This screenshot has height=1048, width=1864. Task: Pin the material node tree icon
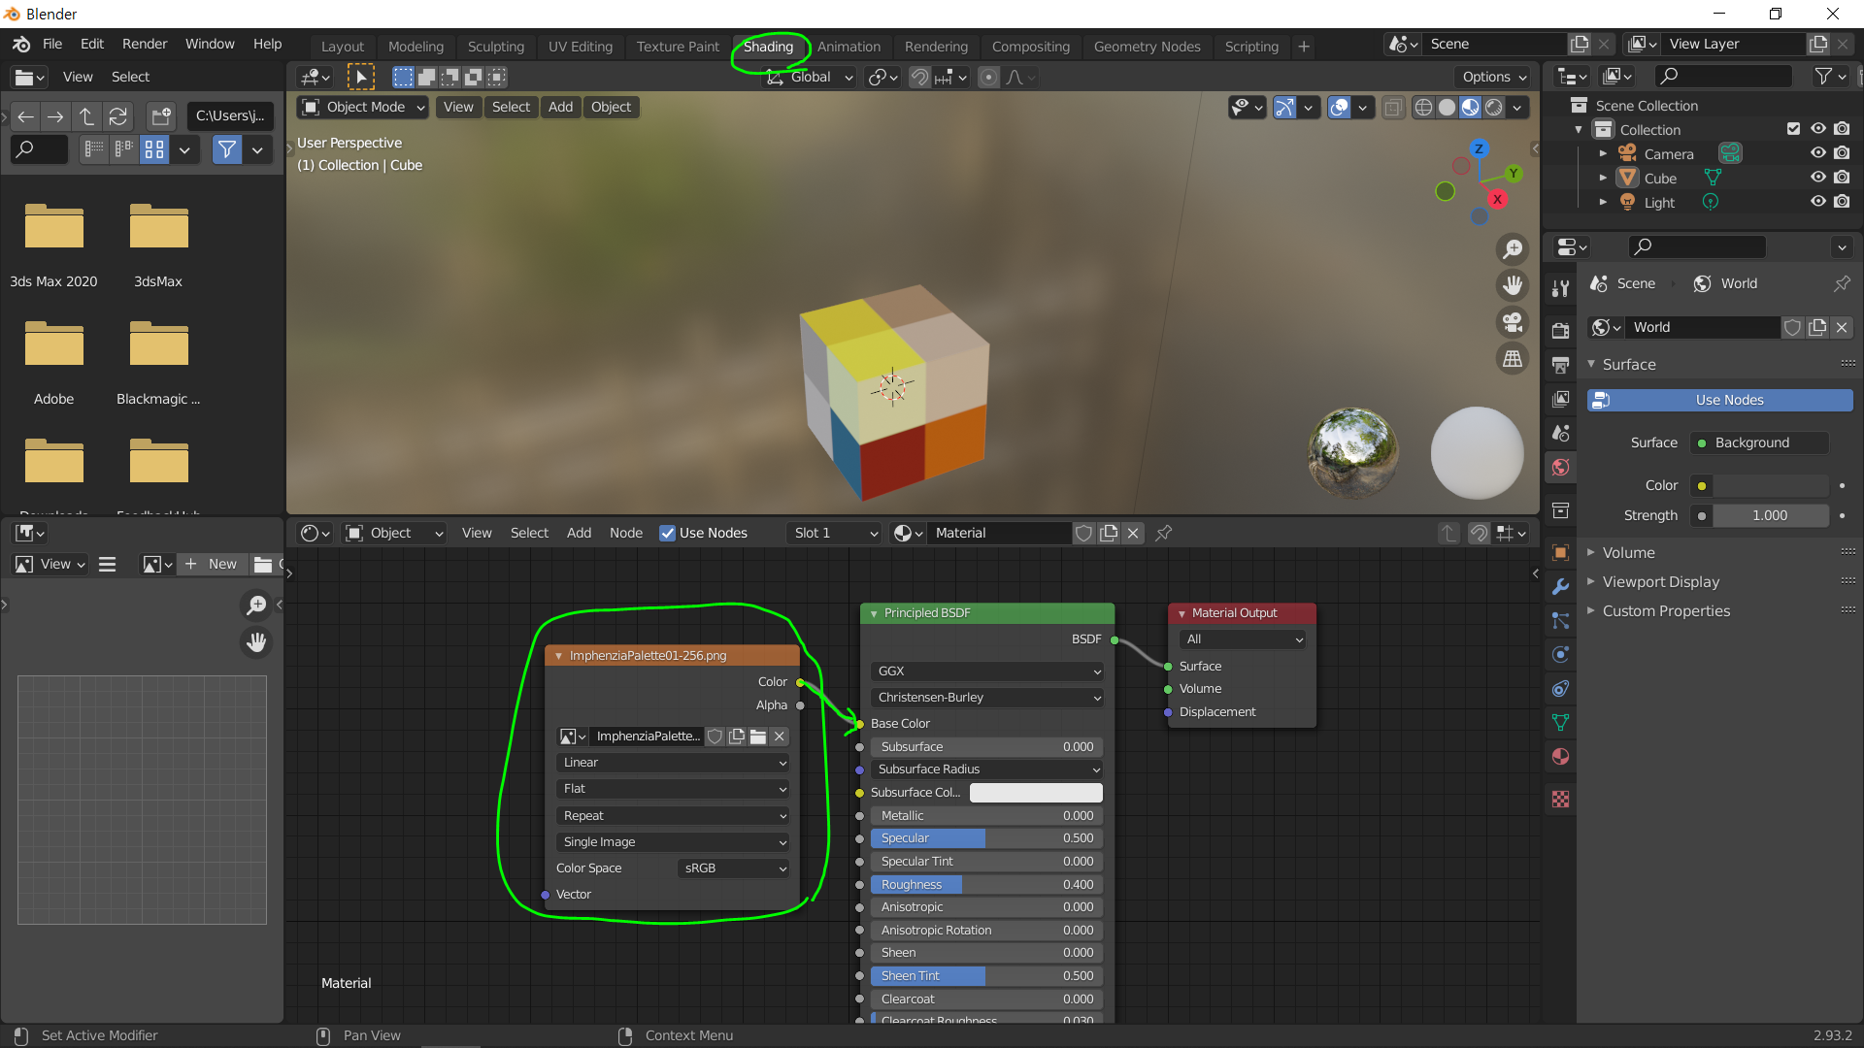[x=1163, y=533]
